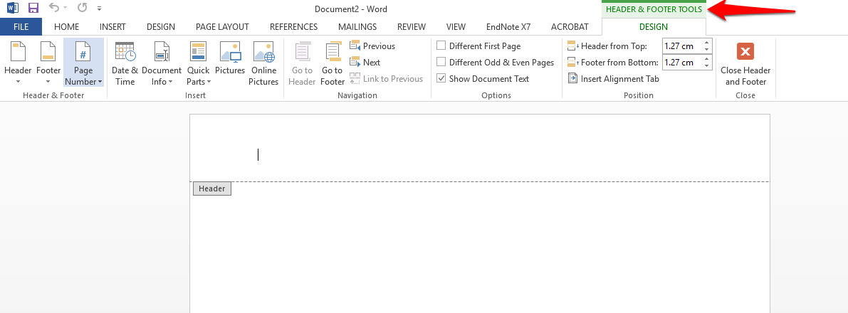Open the FILE tab
Viewport: 848px width, 313px height.
point(21,26)
